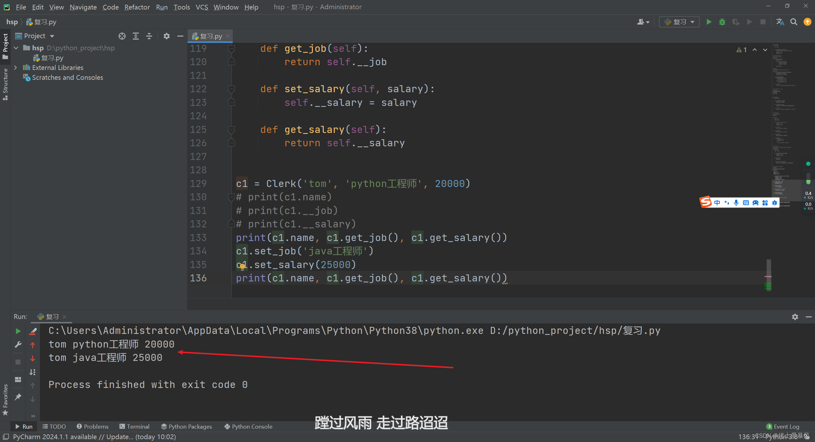Open wrench settings in Run panel

18,345
